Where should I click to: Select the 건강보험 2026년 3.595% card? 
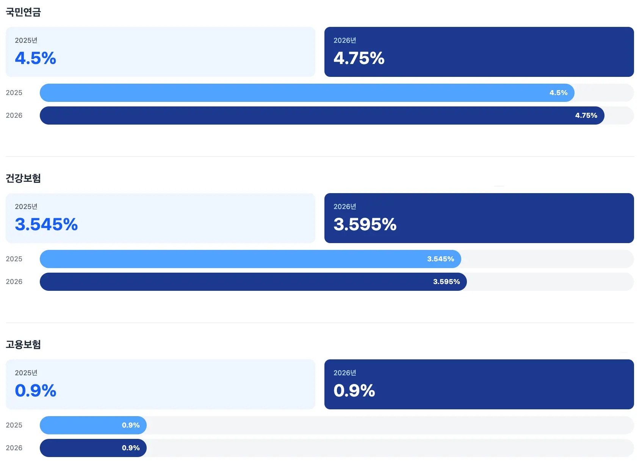point(479,218)
